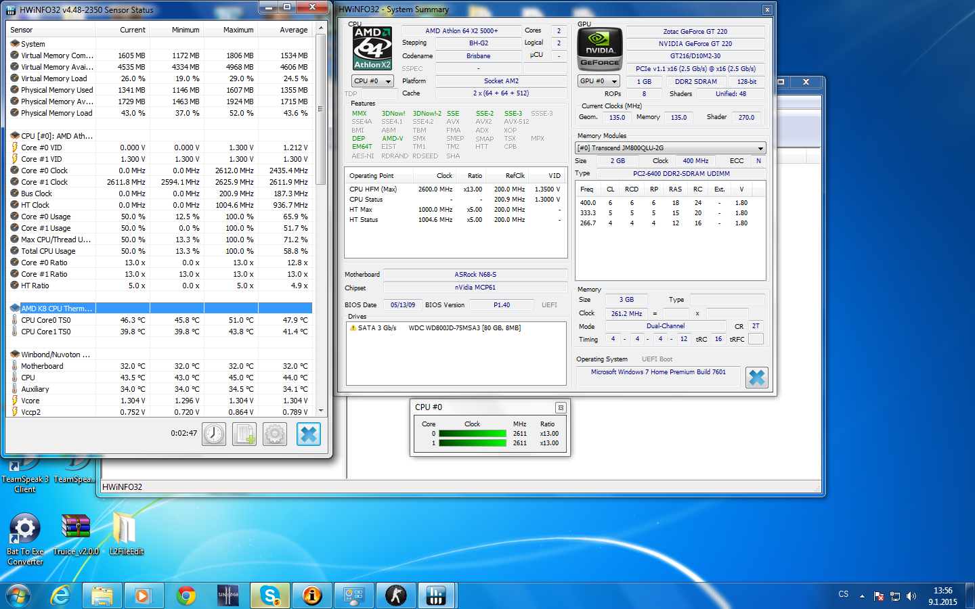Open the CPU #0 selector dropdown
Image resolution: width=975 pixels, height=609 pixels.
373,81
